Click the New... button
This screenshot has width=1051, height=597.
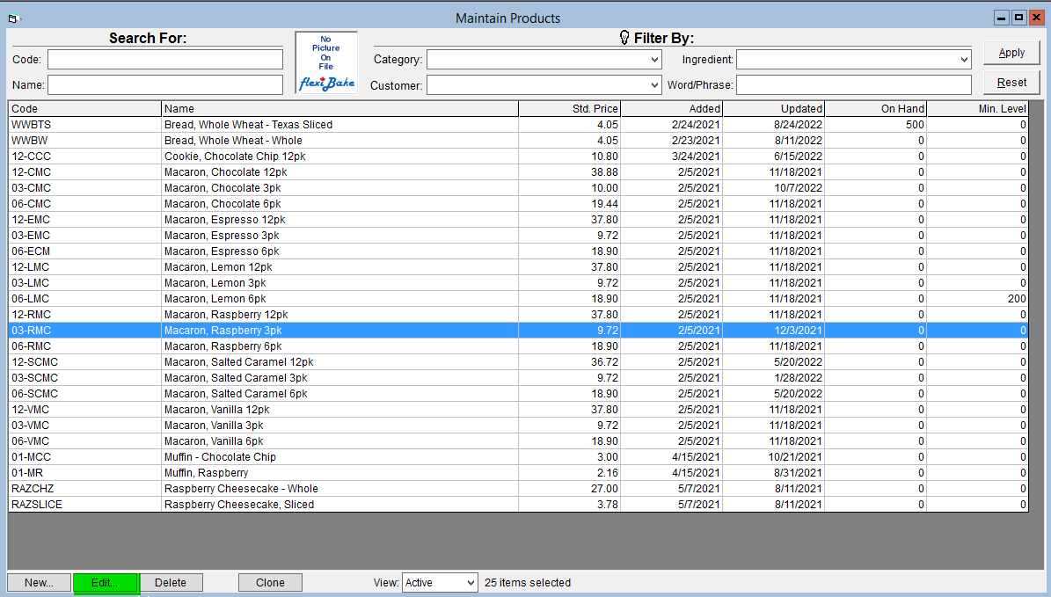tap(39, 582)
